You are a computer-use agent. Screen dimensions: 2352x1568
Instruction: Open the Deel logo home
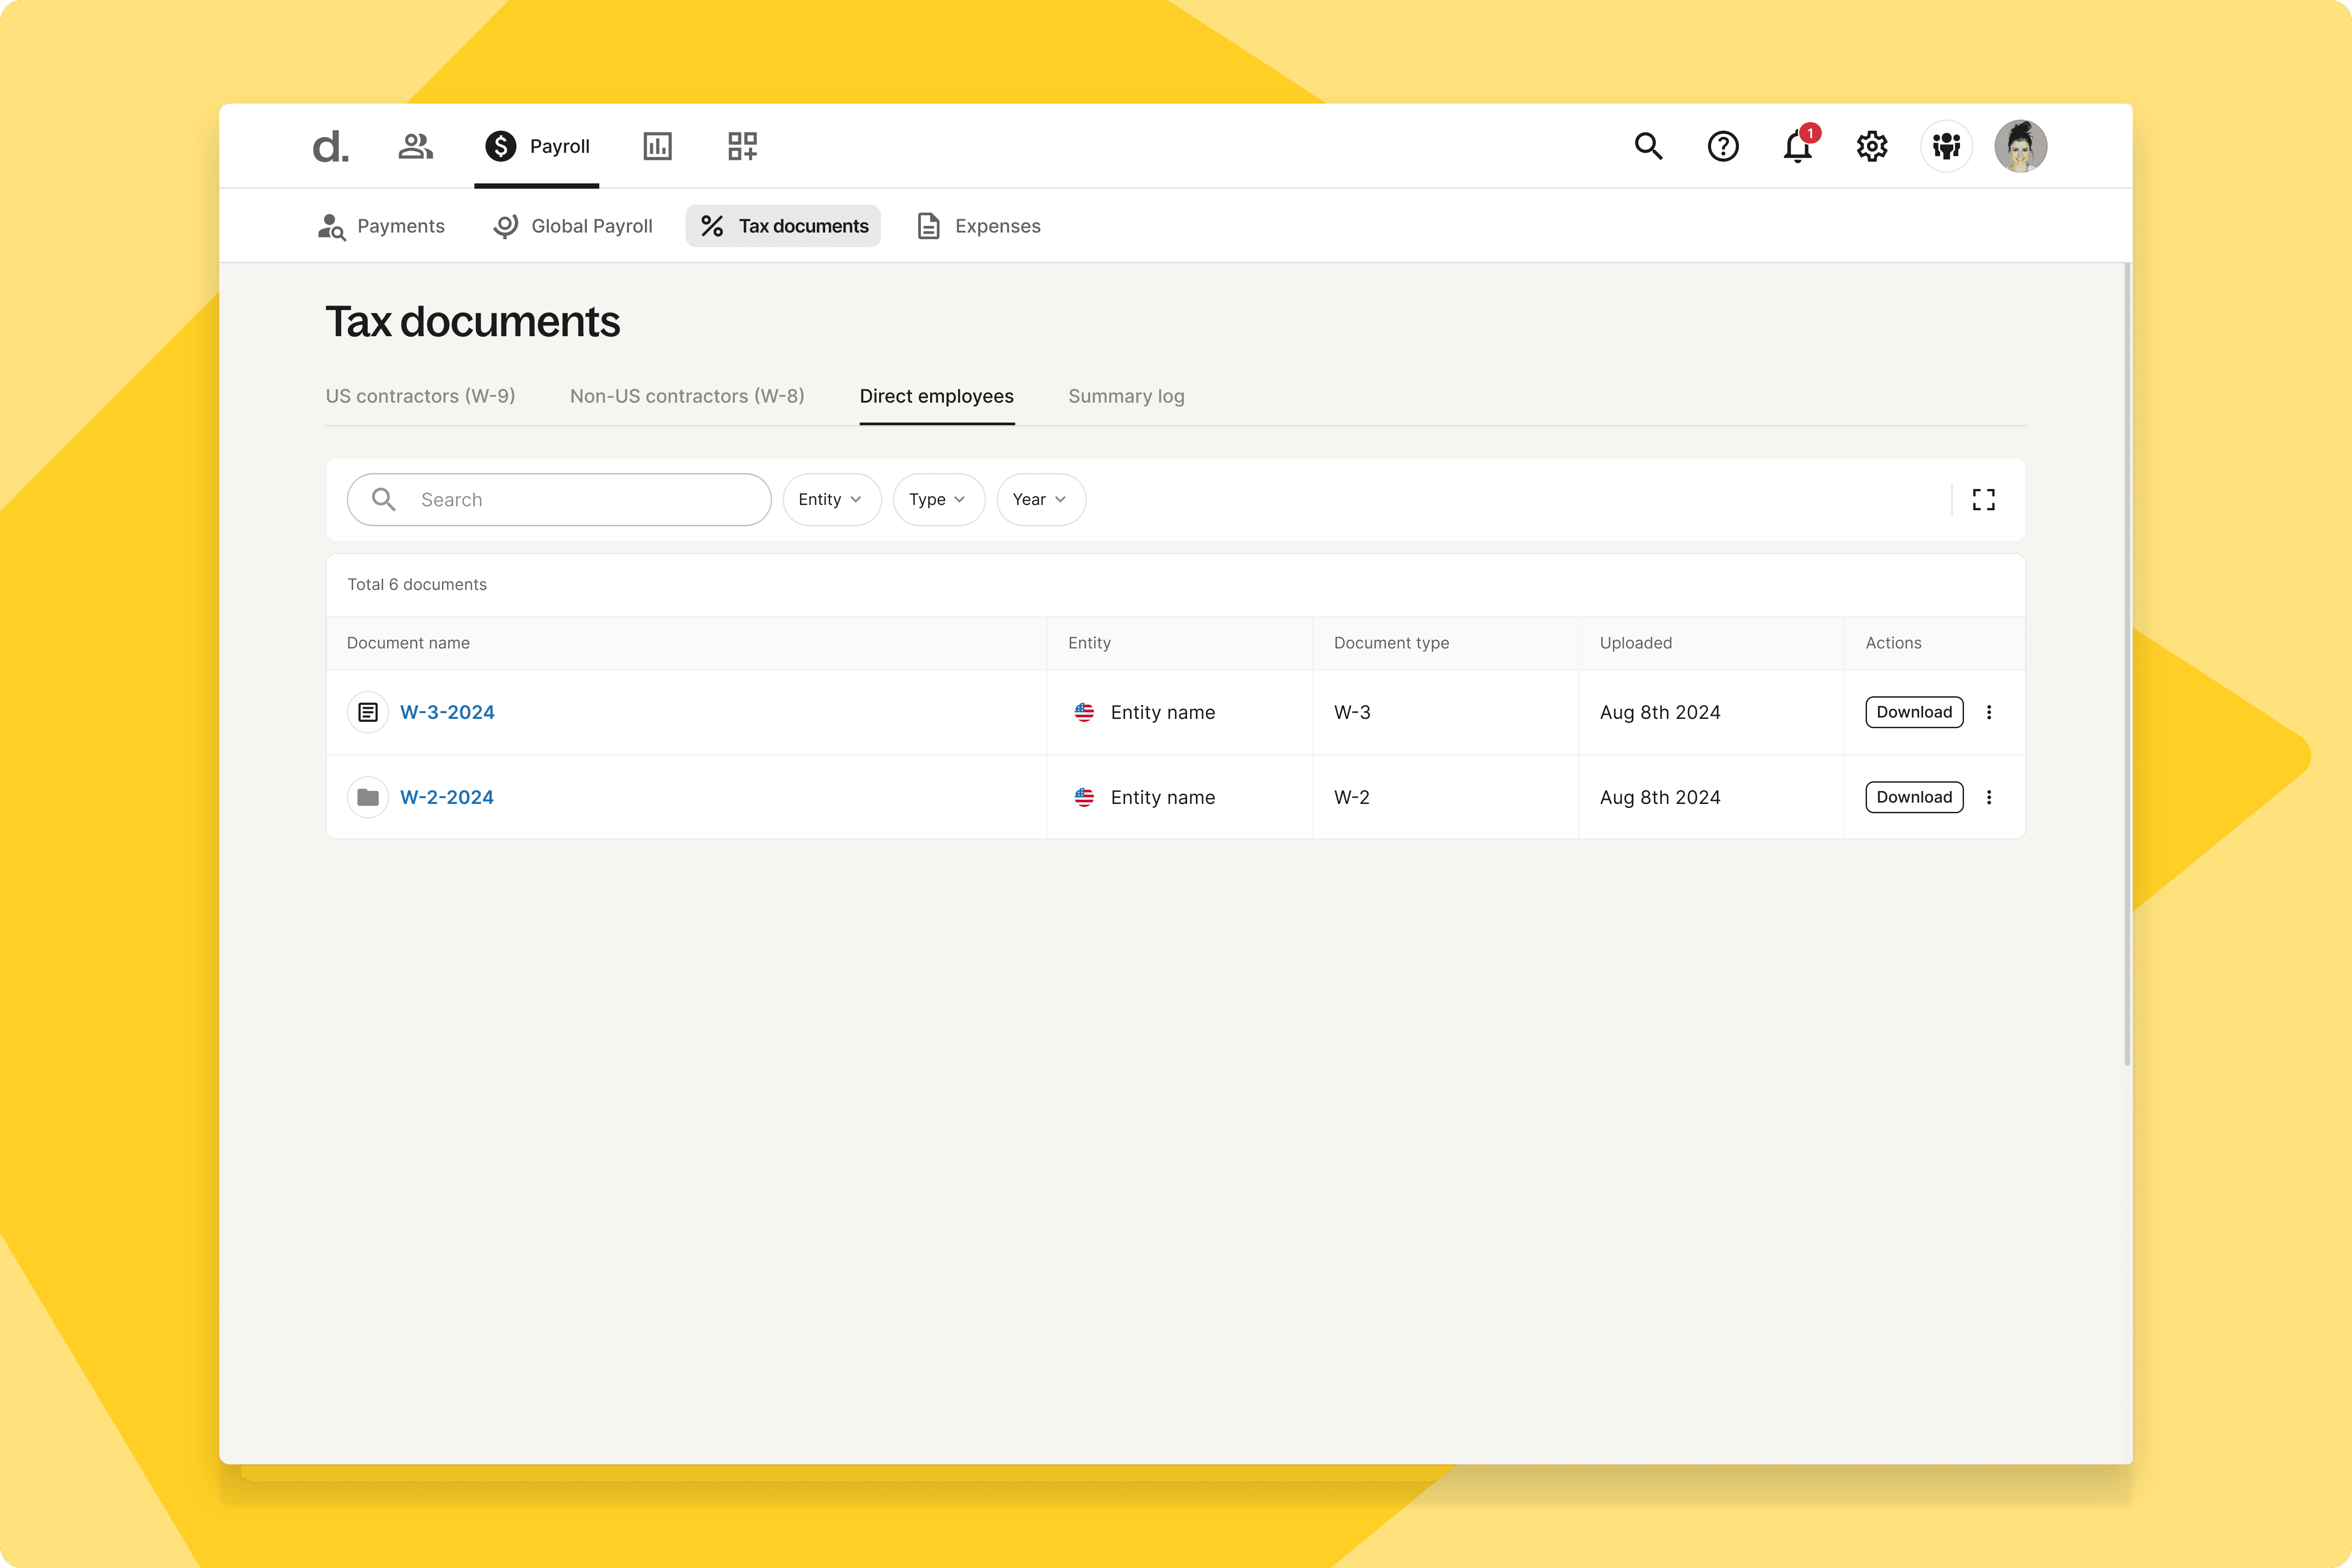click(330, 147)
